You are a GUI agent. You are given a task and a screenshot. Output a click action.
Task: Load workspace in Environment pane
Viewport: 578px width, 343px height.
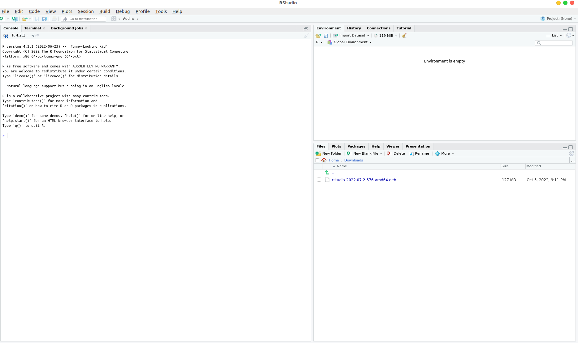[x=318, y=36]
